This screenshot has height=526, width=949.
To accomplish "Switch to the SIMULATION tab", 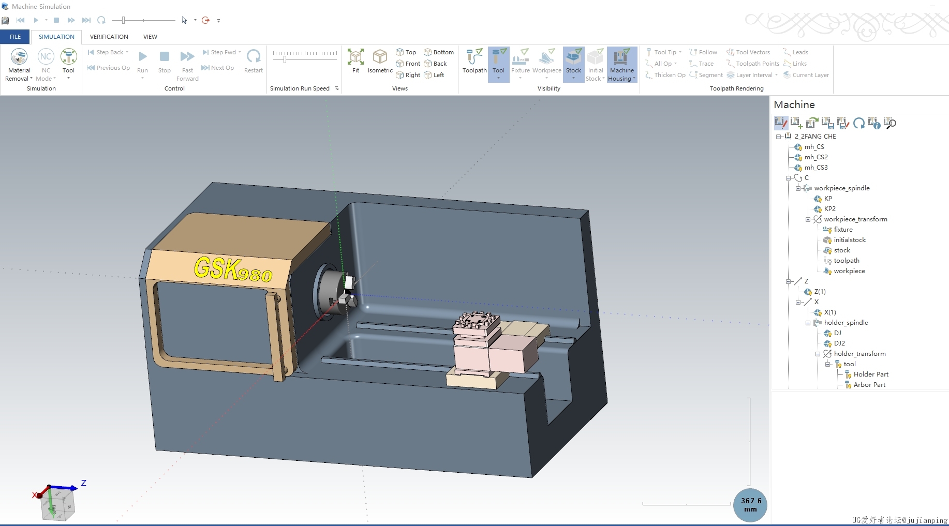I will pos(56,37).
